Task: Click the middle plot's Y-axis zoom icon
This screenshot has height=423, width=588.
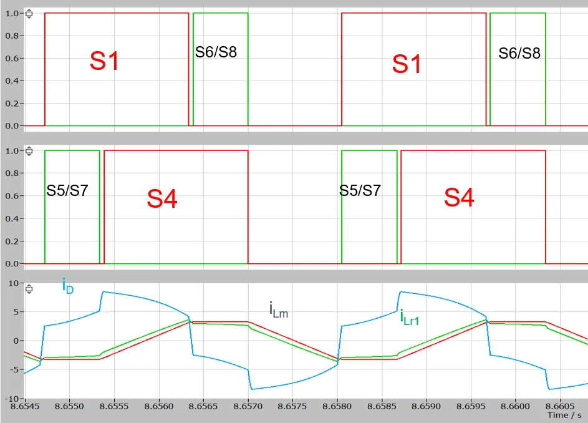Action: pyautogui.click(x=29, y=151)
